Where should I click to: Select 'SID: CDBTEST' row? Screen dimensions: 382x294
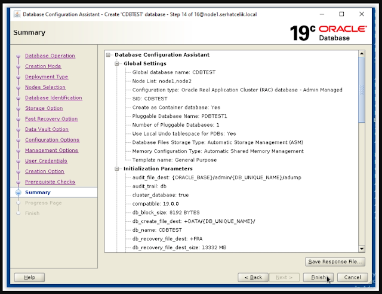click(150, 99)
